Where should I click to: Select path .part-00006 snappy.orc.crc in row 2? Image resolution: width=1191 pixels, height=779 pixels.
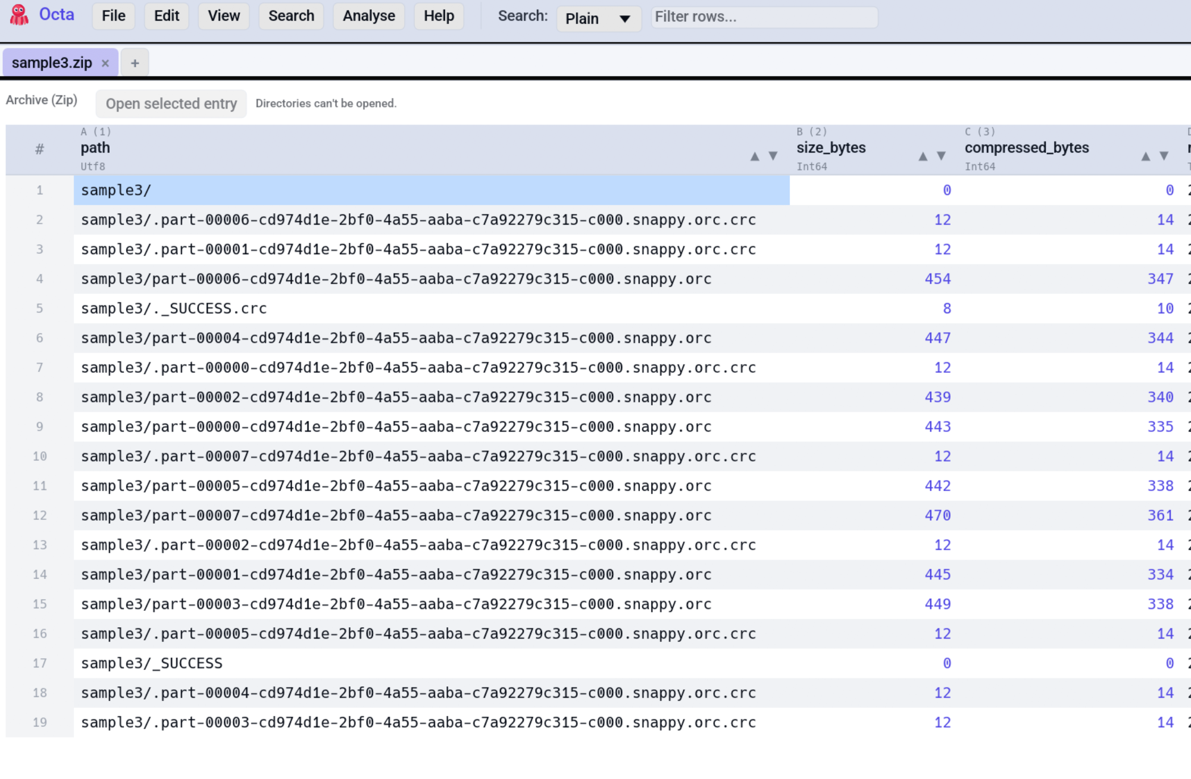click(432, 220)
